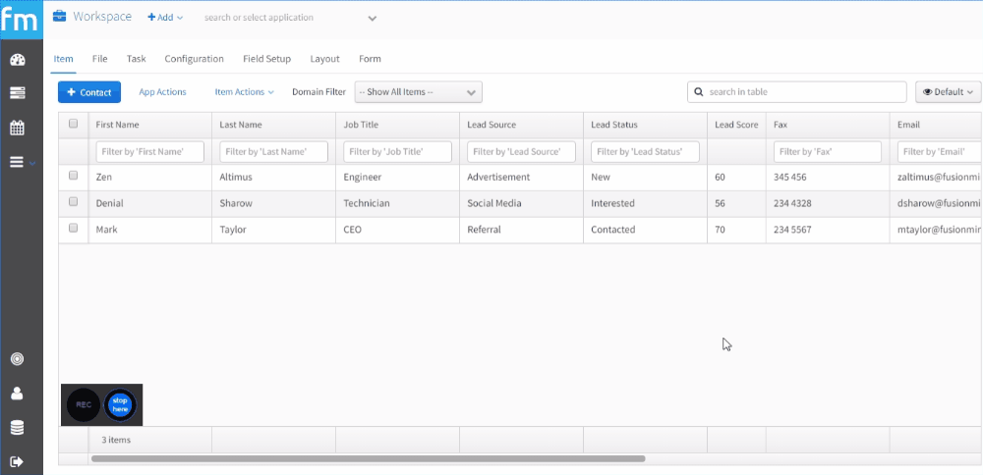Click the horizontal table scrollbar
The width and height of the screenshot is (983, 475).
tap(368, 458)
